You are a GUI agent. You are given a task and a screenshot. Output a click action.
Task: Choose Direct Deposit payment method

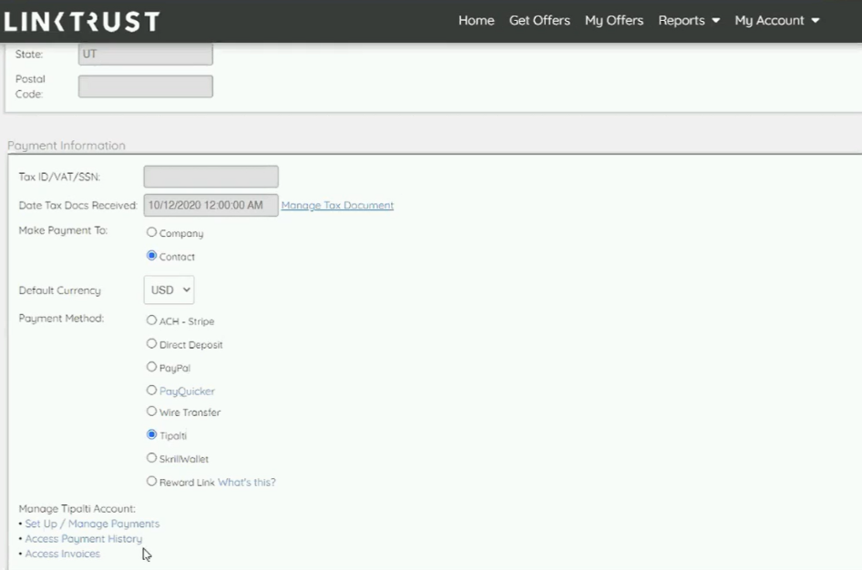(x=152, y=344)
